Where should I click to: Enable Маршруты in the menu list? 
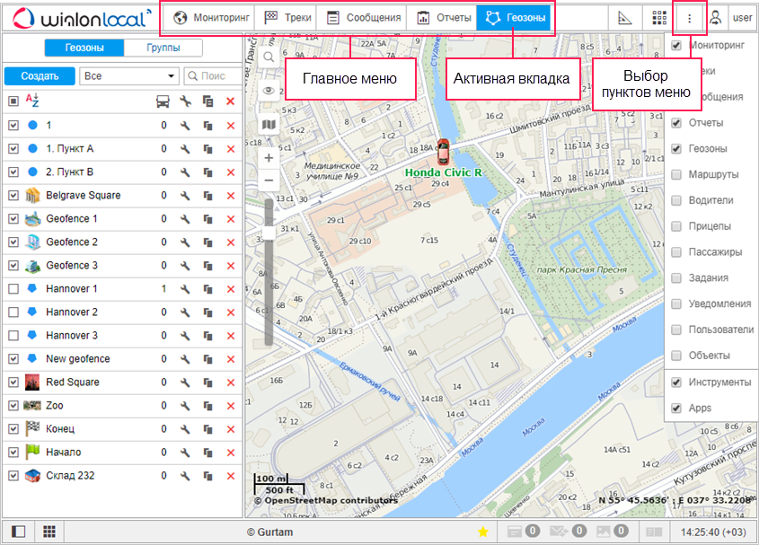pos(676,174)
